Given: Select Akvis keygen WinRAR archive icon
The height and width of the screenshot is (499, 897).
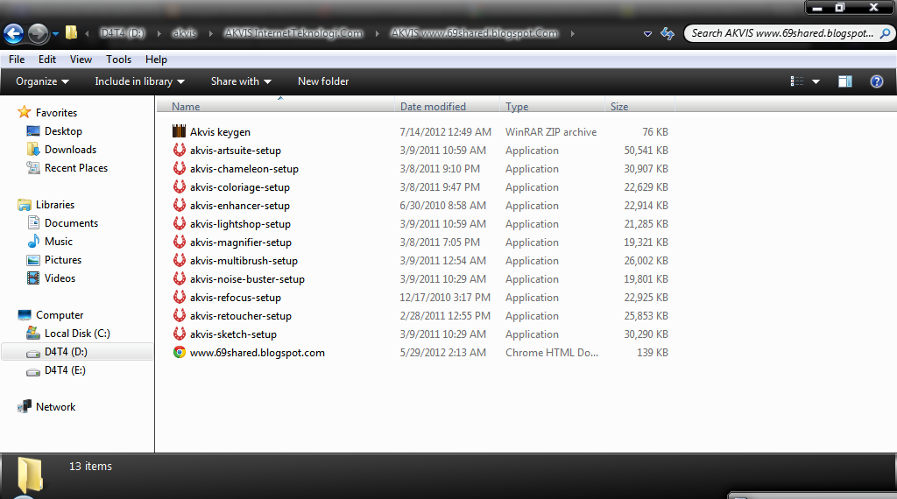Looking at the screenshot, I should (179, 131).
